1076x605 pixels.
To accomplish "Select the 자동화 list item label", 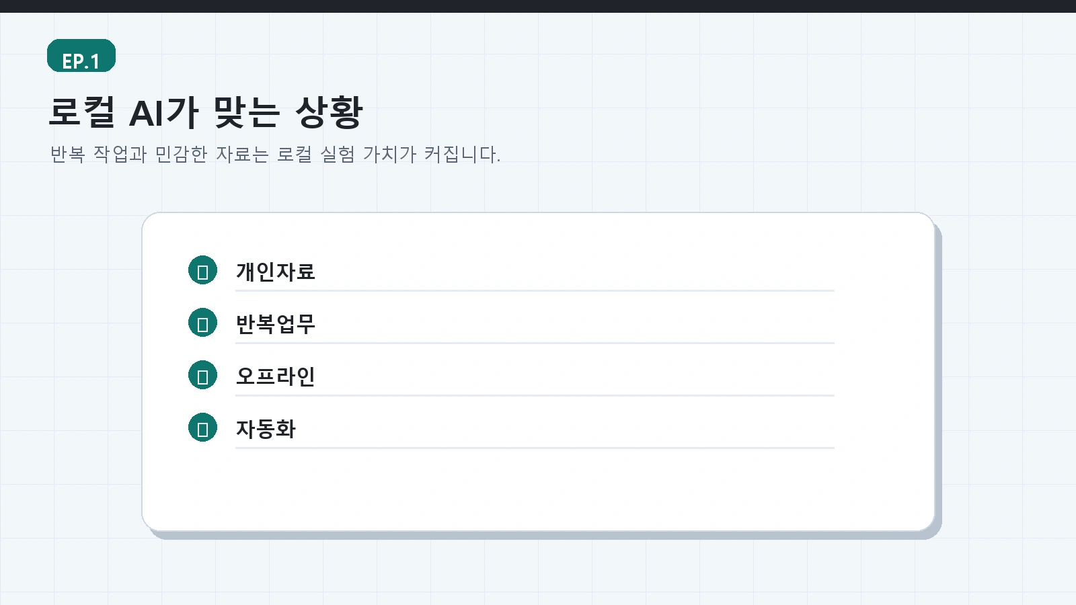I will (x=266, y=428).
